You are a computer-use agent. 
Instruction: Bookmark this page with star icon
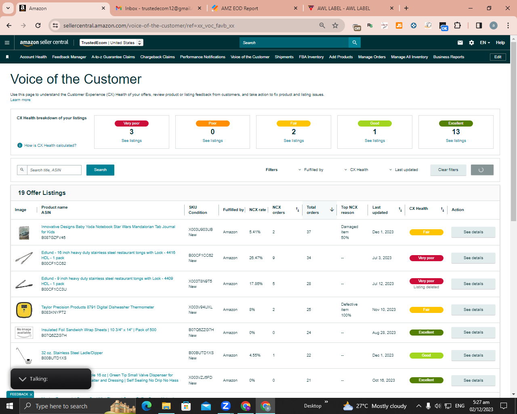[x=335, y=25]
